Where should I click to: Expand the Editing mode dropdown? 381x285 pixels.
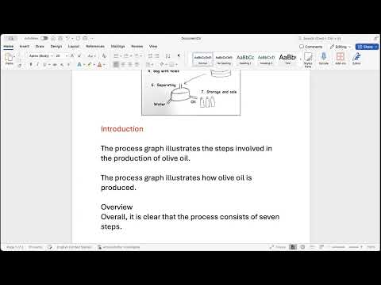tap(341, 47)
